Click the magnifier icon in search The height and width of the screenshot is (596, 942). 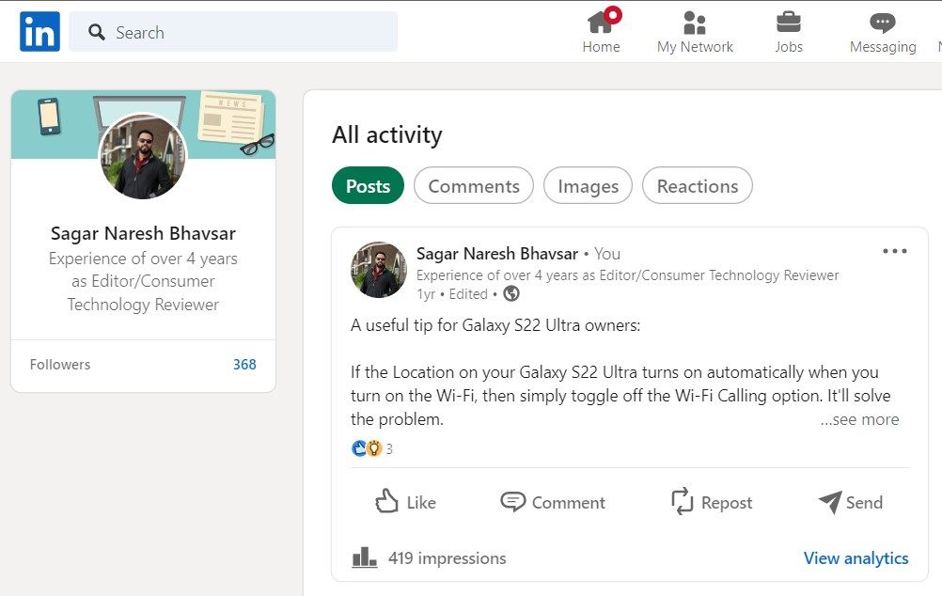pyautogui.click(x=97, y=32)
